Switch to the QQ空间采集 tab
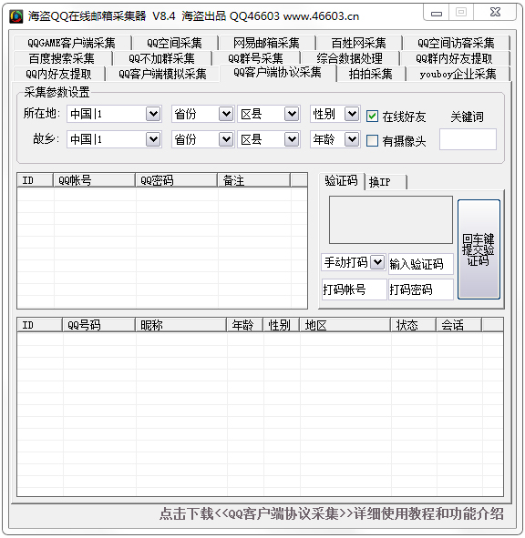This screenshot has height=538, width=525. pos(174,43)
